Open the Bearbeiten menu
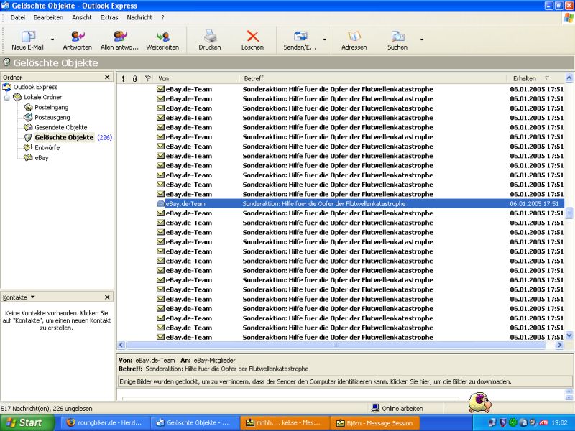 coord(48,17)
